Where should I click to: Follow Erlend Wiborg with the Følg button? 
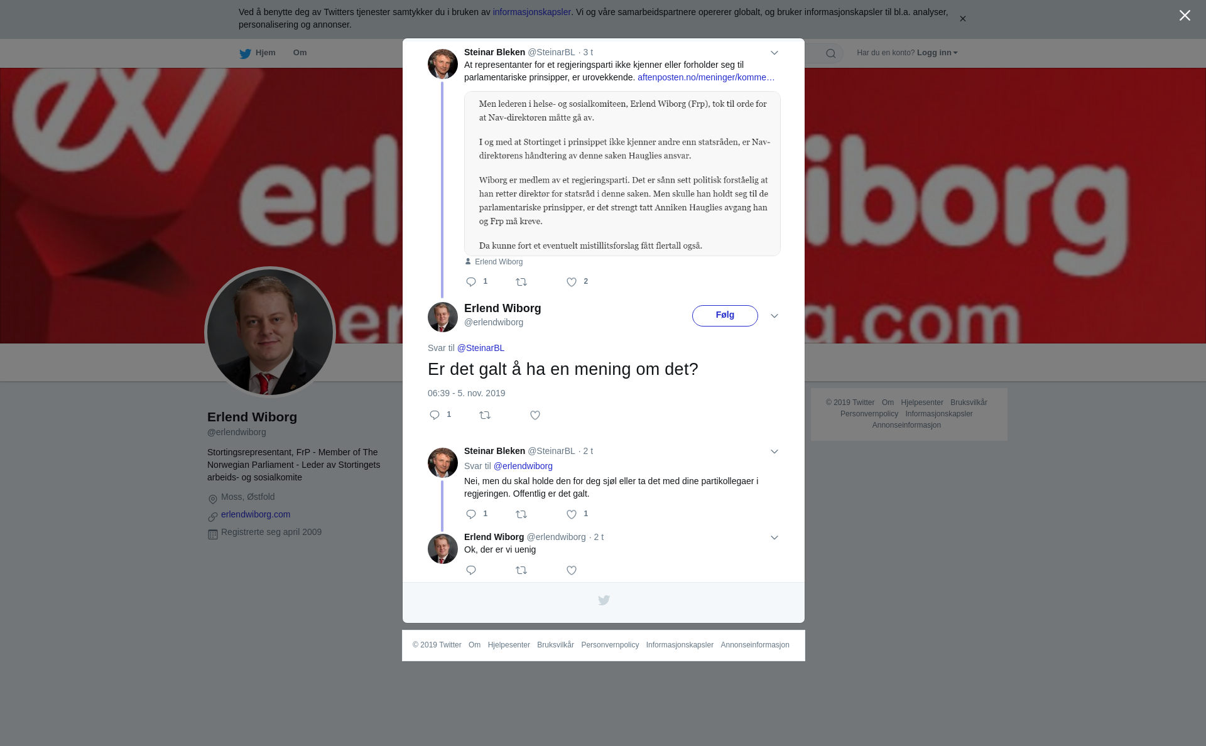click(725, 316)
